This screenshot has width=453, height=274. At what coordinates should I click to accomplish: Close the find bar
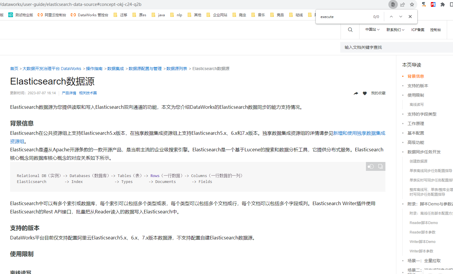tap(410, 17)
